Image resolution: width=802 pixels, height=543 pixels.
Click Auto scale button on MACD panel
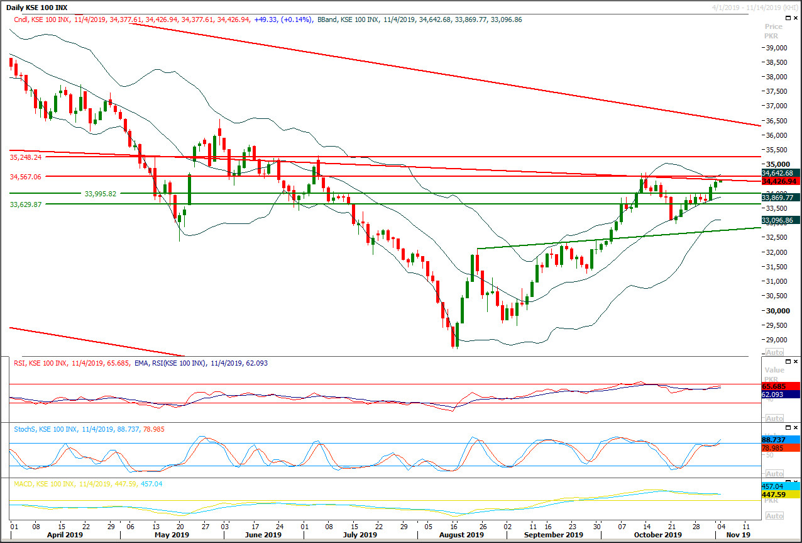tap(774, 516)
